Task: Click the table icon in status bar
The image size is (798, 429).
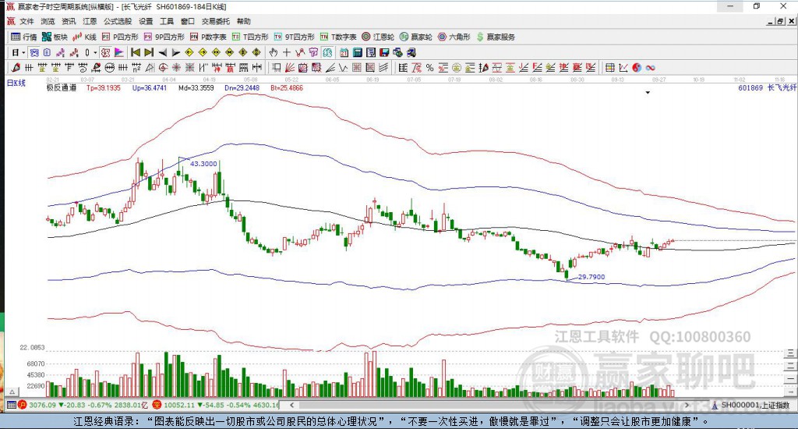Action: (11, 405)
